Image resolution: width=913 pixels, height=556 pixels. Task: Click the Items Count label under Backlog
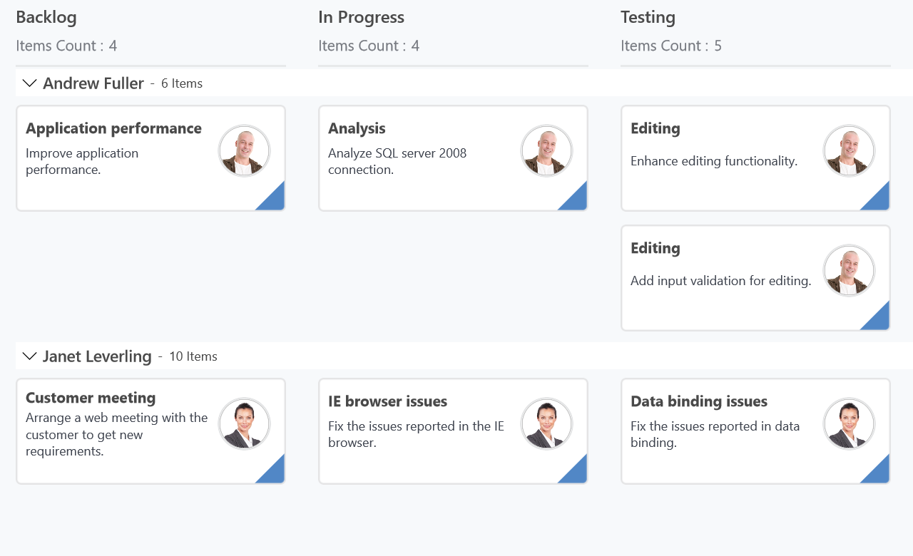(66, 45)
